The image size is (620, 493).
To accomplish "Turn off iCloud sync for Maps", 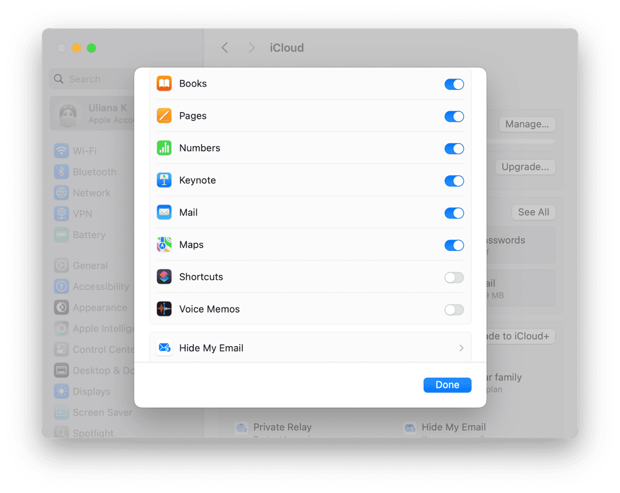I will 454,245.
